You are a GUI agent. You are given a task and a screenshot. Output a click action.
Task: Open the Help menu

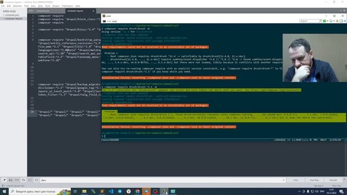pyautogui.click(x=78, y=6)
